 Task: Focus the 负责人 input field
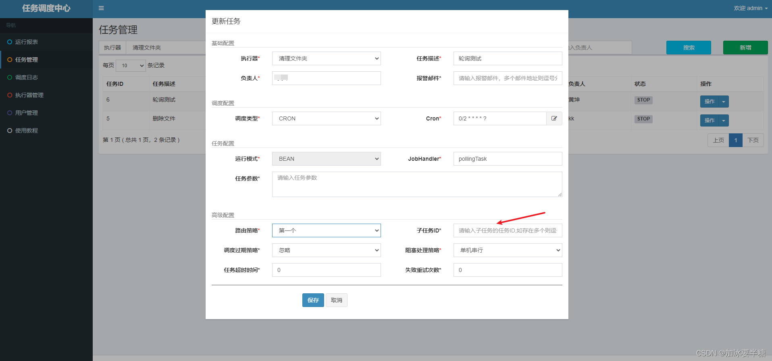tap(327, 78)
